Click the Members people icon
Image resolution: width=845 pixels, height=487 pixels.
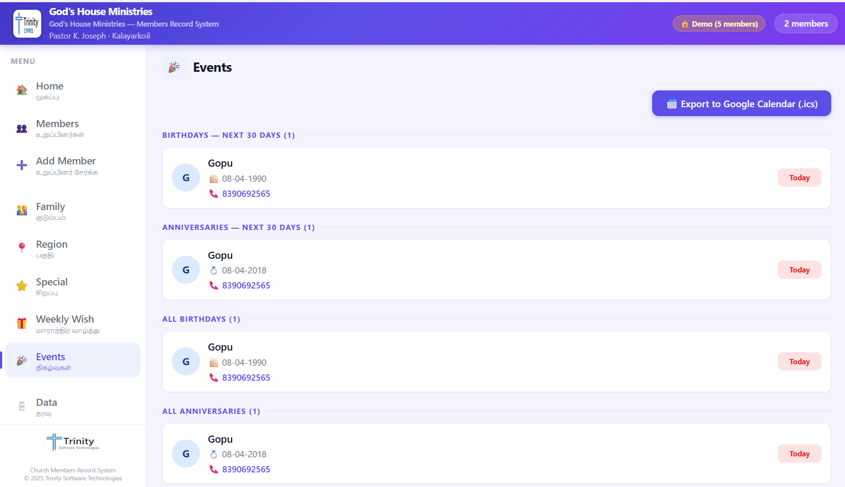(x=22, y=129)
